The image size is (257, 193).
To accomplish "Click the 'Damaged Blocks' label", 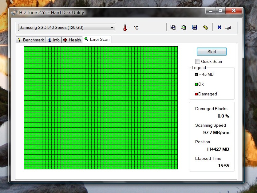I will [x=211, y=109].
